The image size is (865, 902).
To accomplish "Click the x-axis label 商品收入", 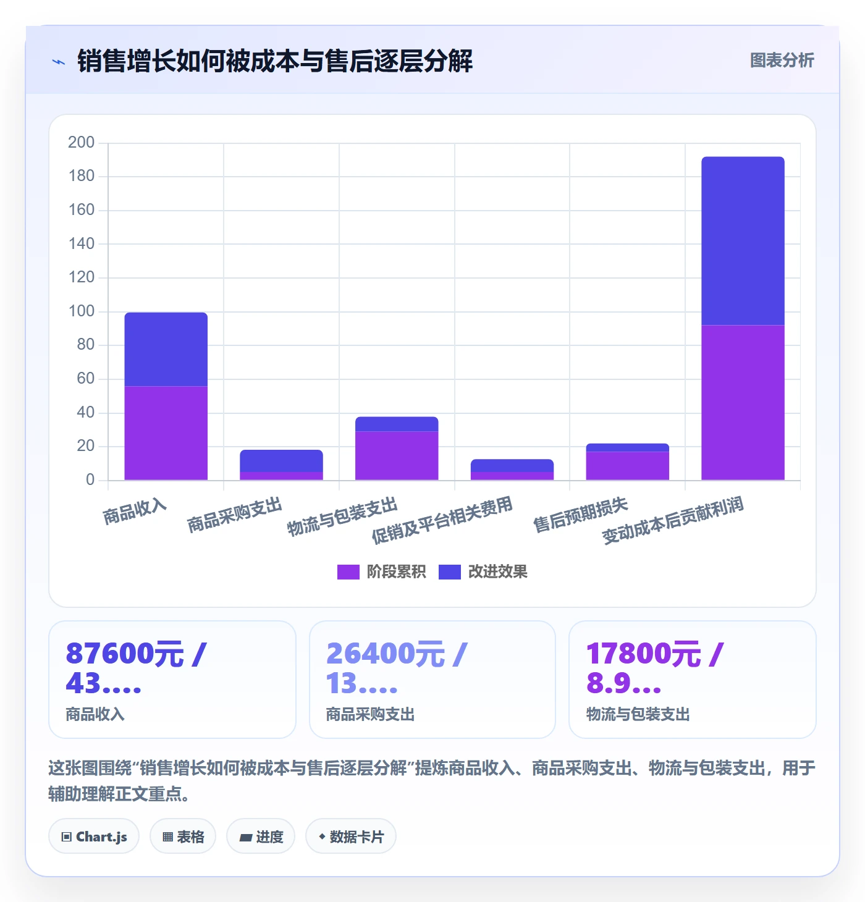I will [135, 512].
